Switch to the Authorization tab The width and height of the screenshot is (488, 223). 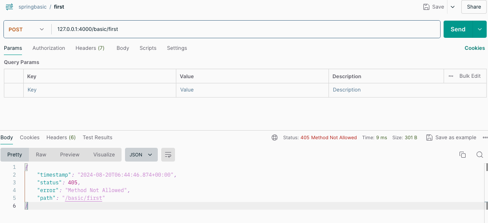tap(49, 48)
